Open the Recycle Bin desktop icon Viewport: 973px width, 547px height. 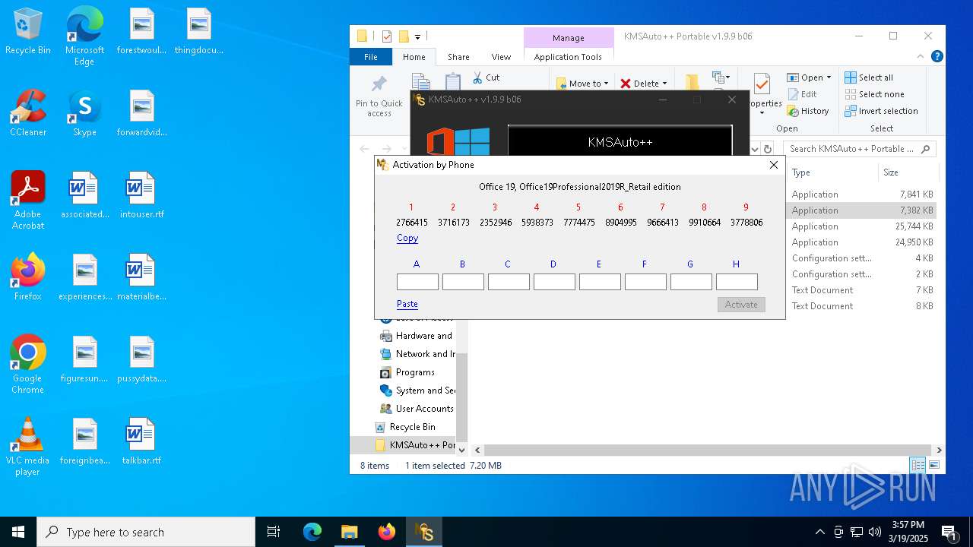[x=28, y=31]
